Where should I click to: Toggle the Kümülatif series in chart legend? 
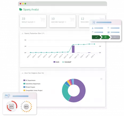click(67, 62)
